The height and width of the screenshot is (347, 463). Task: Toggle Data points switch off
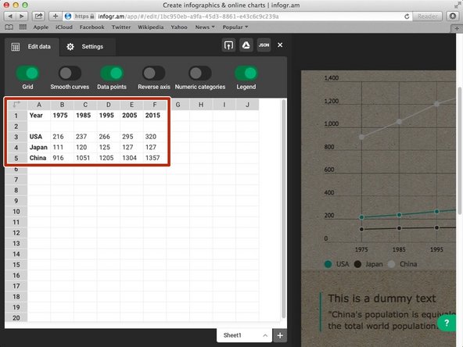(112, 73)
